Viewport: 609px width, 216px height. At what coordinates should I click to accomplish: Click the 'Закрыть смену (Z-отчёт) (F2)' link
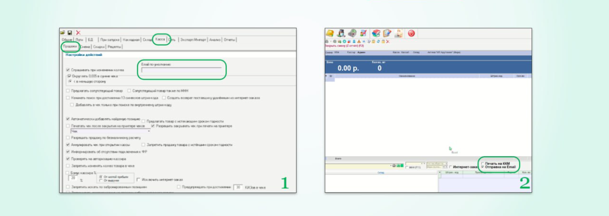(344, 45)
